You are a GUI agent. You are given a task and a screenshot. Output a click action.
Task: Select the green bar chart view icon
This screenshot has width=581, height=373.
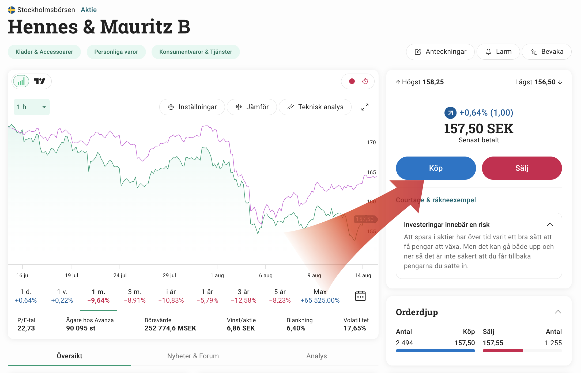coord(21,81)
